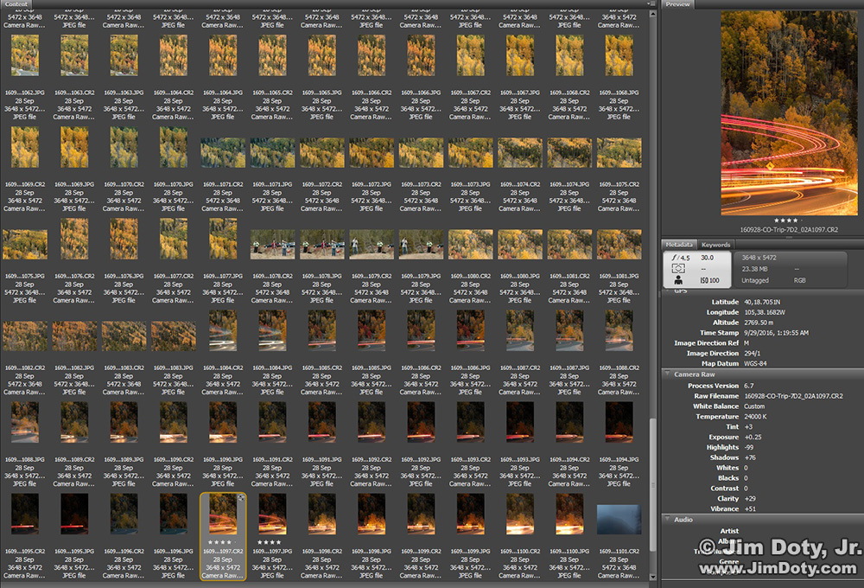Click the White Balance value Custom
The height and width of the screenshot is (588, 864).
(x=754, y=406)
